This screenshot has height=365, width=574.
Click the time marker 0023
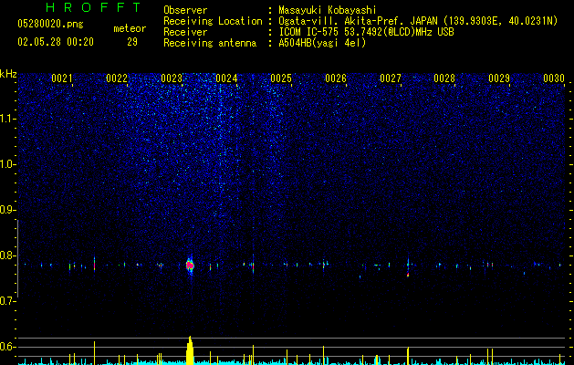172,78
